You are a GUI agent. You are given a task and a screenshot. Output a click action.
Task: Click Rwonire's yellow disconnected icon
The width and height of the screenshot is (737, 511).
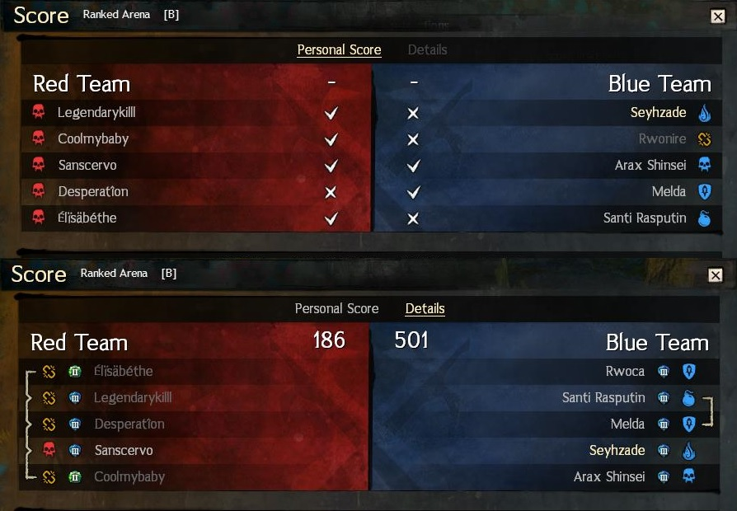704,139
